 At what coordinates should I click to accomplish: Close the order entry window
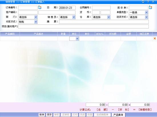click(153, 2)
